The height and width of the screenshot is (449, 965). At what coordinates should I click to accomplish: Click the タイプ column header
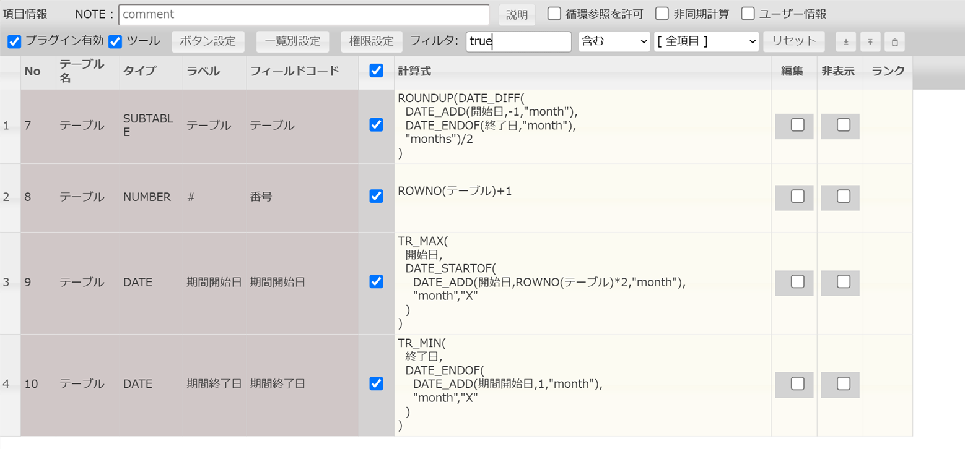(151, 71)
